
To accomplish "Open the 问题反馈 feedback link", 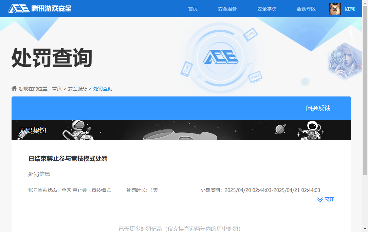I will pyautogui.click(x=318, y=108).
